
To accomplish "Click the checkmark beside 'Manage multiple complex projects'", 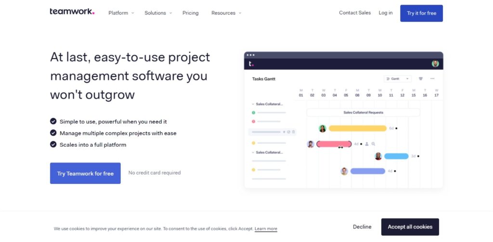I will (53, 133).
